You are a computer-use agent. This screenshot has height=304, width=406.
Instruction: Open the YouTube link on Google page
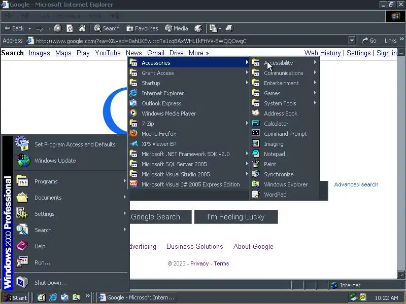108,53
